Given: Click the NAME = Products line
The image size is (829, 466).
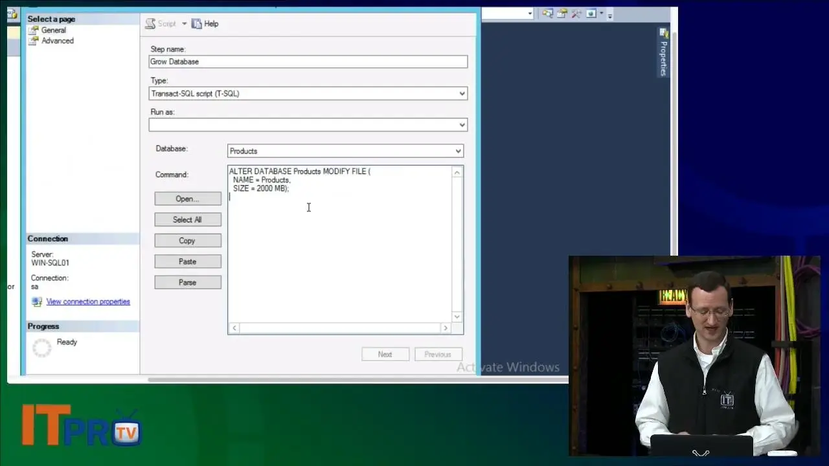Looking at the screenshot, I should click(262, 180).
